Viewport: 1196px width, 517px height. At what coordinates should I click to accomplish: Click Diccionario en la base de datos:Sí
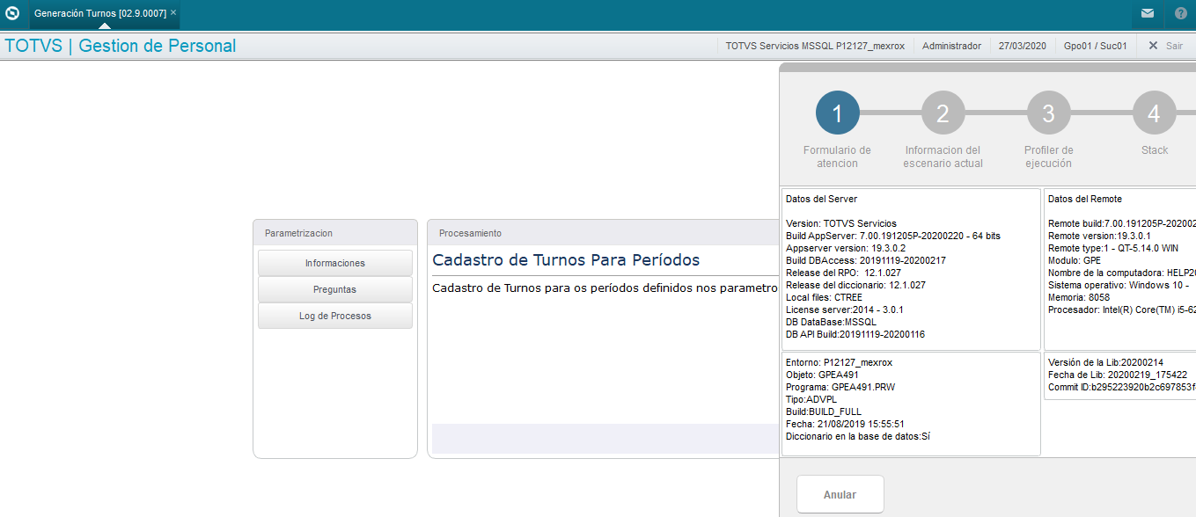point(857,436)
